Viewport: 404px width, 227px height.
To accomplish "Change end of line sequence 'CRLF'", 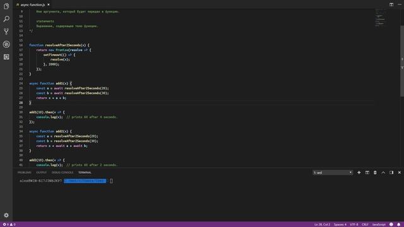I will pos(365,224).
